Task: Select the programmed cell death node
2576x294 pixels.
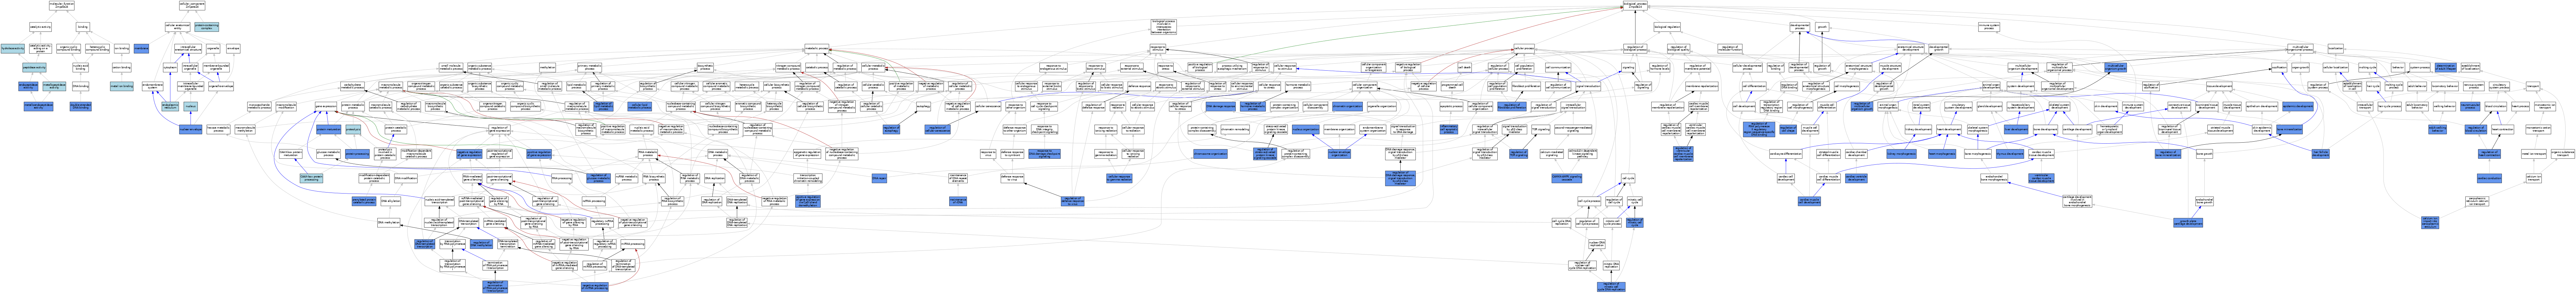Action: tap(1452, 86)
